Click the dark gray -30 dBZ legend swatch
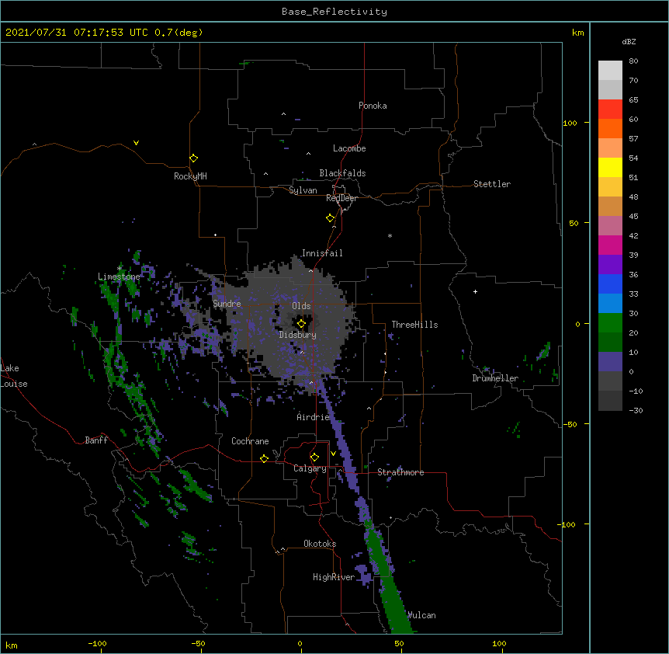 (x=610, y=401)
